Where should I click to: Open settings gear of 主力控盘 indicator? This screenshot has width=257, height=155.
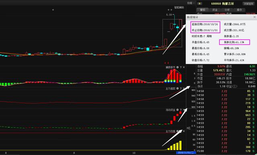point(177,131)
